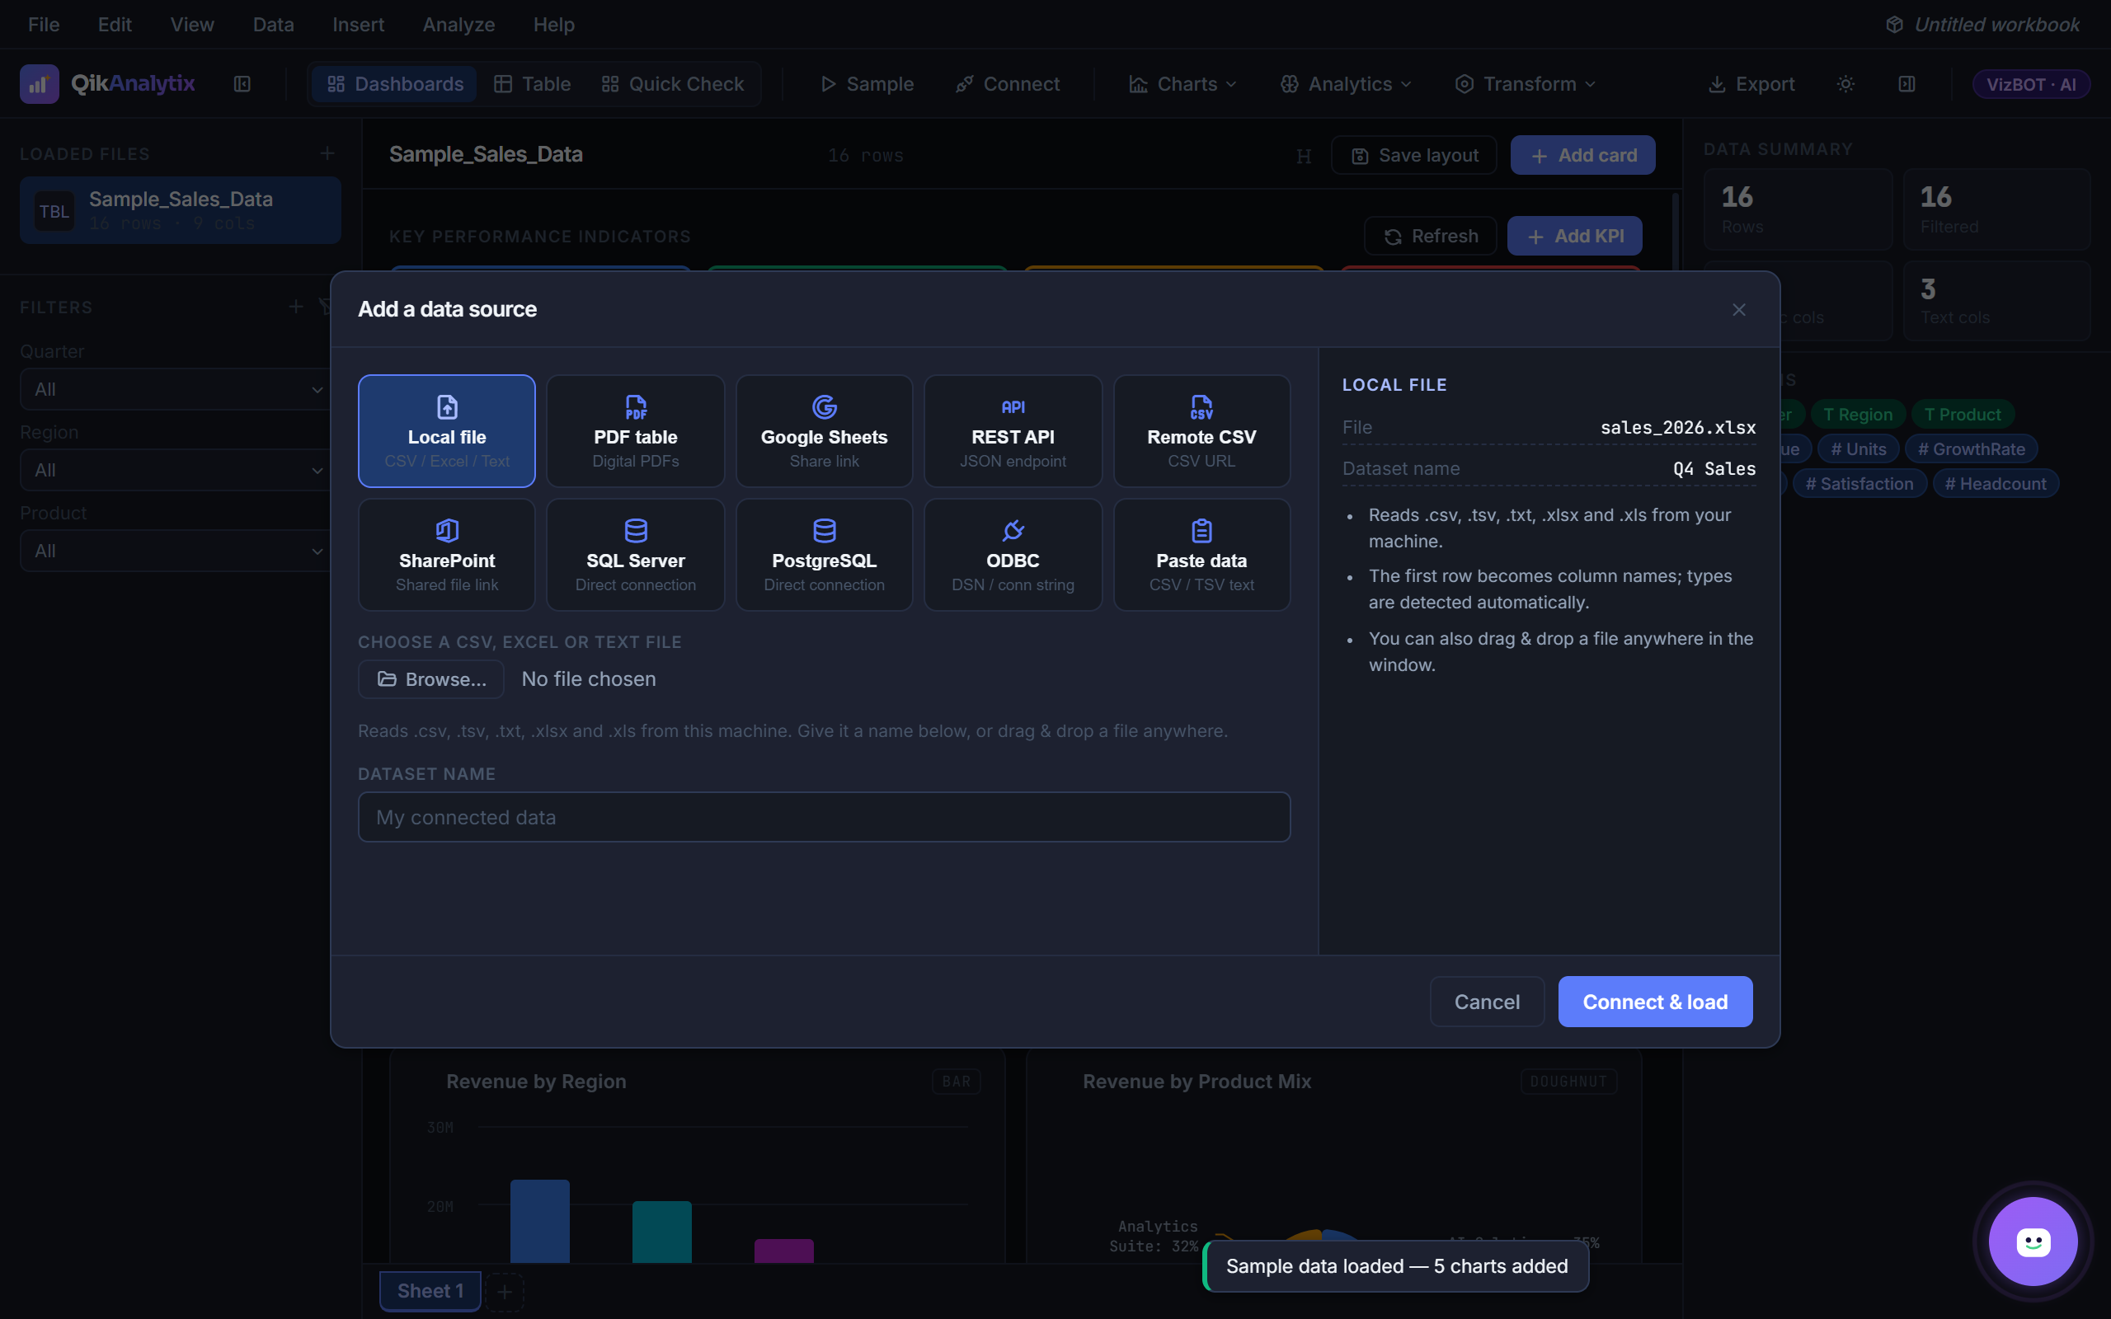
Task: Choose the PDF table source card
Action: click(635, 431)
